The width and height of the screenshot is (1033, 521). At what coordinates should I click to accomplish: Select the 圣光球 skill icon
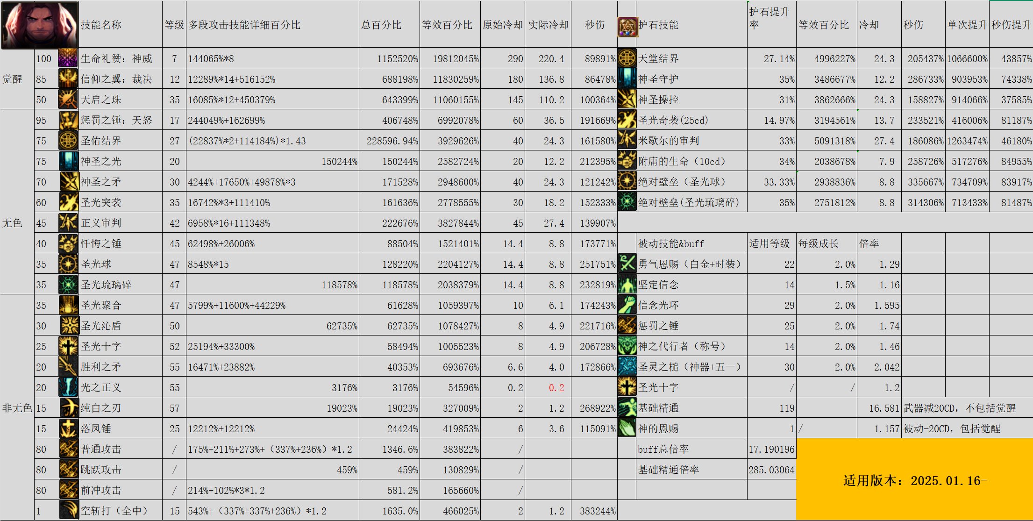pos(68,264)
